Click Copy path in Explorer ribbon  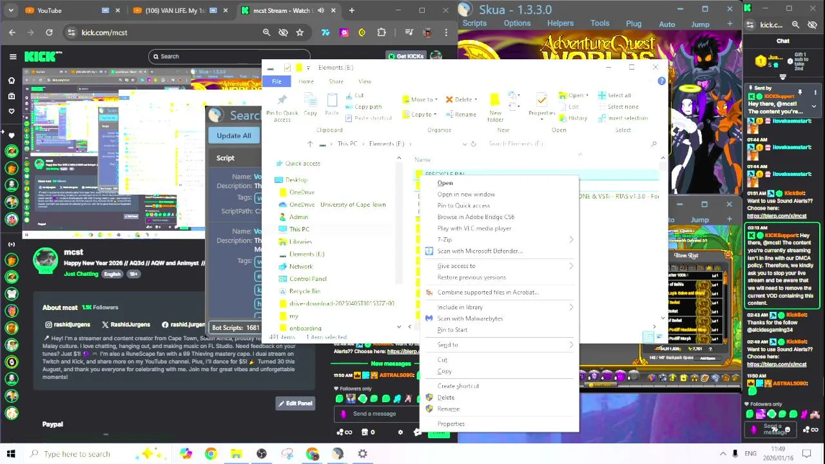tap(363, 107)
